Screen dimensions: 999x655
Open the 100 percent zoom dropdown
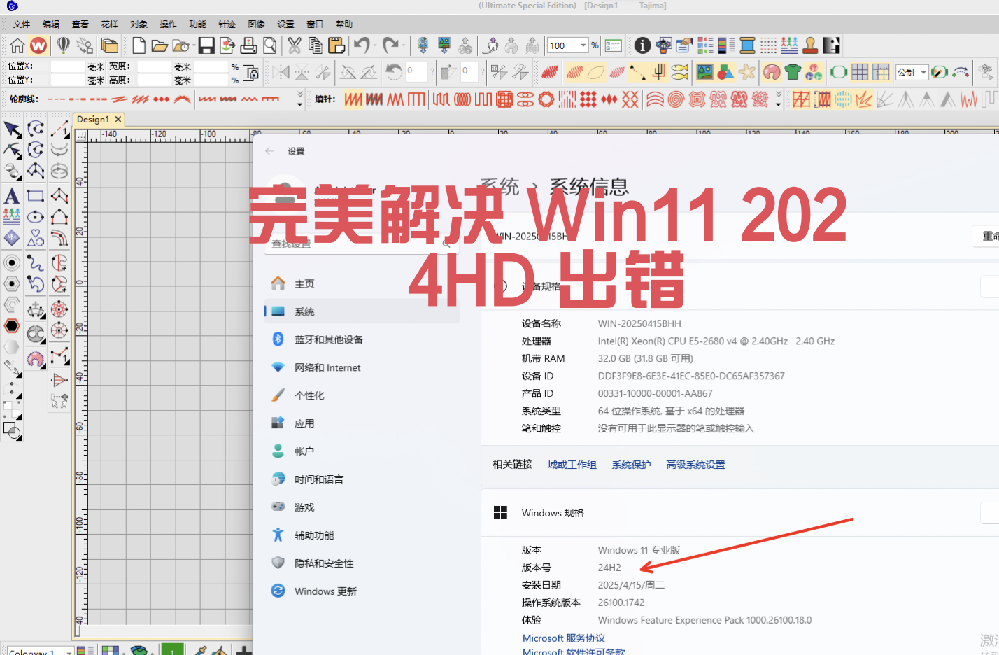(583, 46)
